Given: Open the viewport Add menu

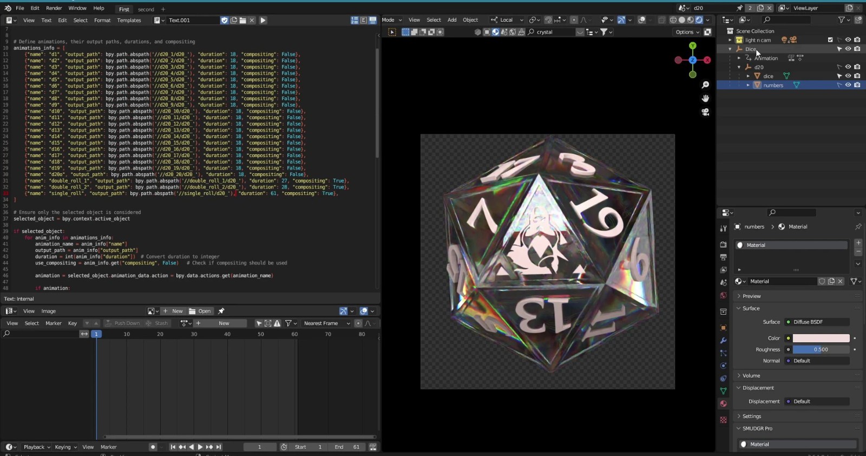Looking at the screenshot, I should (452, 20).
